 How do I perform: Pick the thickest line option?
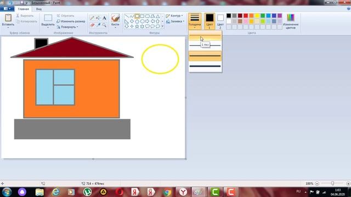click(205, 66)
